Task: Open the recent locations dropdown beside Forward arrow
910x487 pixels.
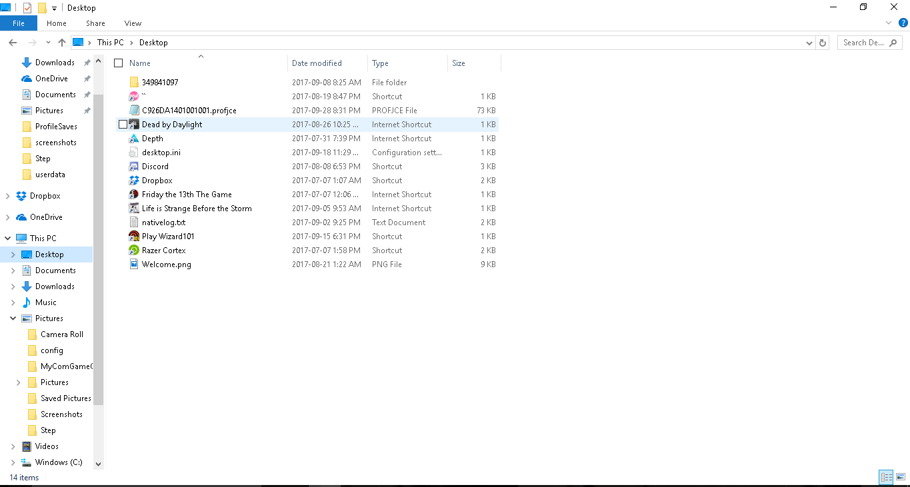Action: (47, 43)
